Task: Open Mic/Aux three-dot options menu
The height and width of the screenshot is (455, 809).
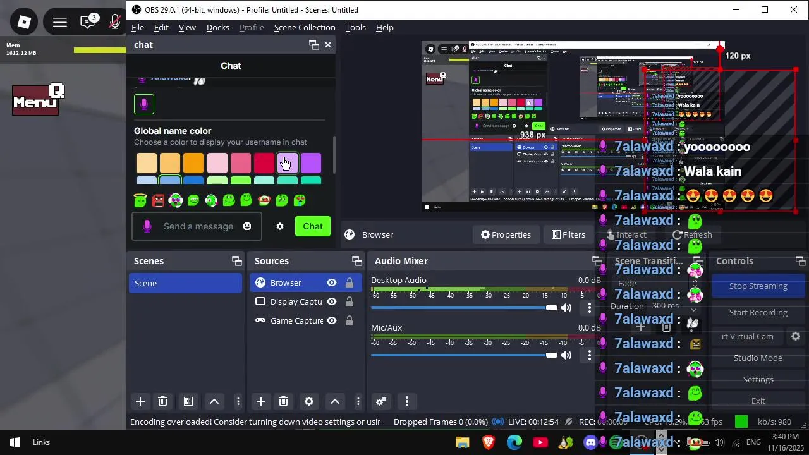Action: [590, 355]
